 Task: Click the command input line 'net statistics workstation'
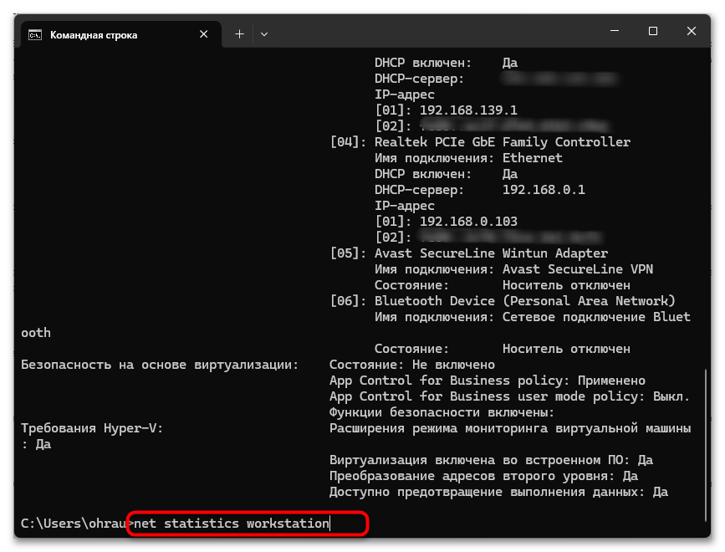click(x=232, y=524)
